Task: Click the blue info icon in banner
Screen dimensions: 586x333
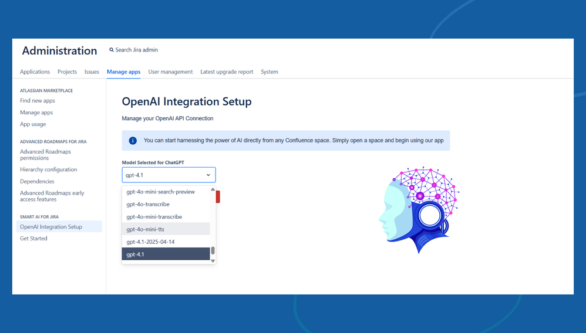Action: point(133,141)
